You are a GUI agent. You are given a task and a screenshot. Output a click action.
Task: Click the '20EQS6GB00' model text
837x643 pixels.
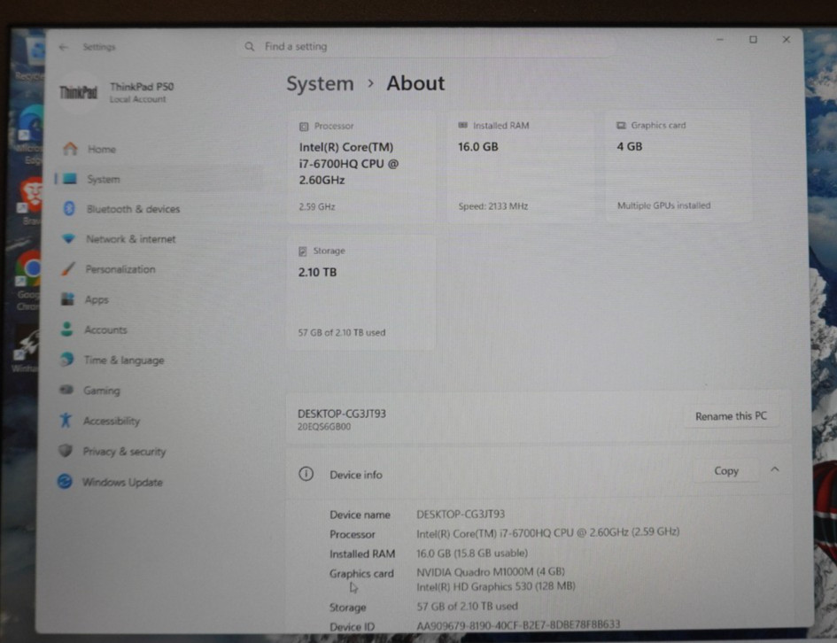[324, 427]
